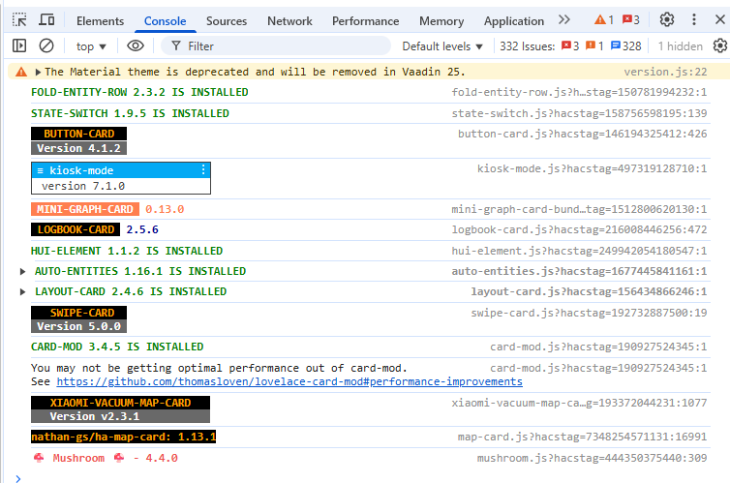Expand the AUTO-ENTITIES 1.16.1 log entry

[x=22, y=271]
